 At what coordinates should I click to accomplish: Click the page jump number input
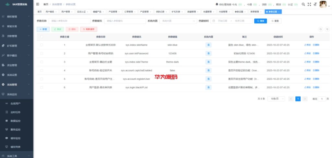coord(322,99)
